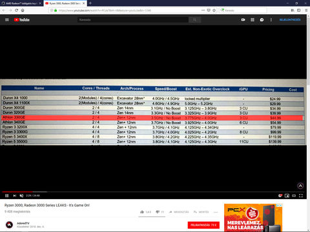Screen dimensions: 310x232
Task: Click the AdoredTV channel watermark in the player
Action: click(300, 186)
